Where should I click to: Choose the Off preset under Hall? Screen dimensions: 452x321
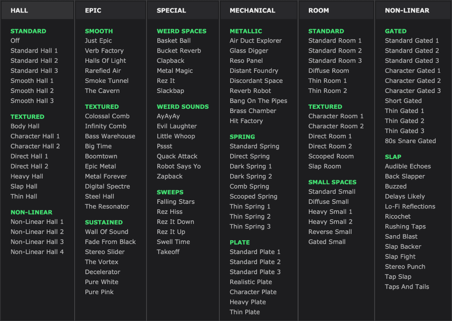pos(15,41)
